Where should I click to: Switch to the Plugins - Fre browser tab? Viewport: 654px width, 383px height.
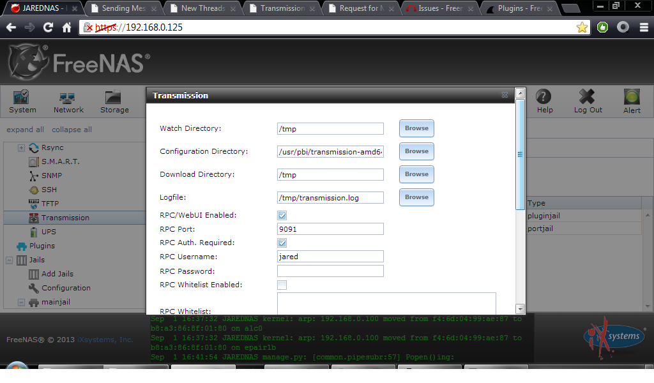pyautogui.click(x=520, y=8)
